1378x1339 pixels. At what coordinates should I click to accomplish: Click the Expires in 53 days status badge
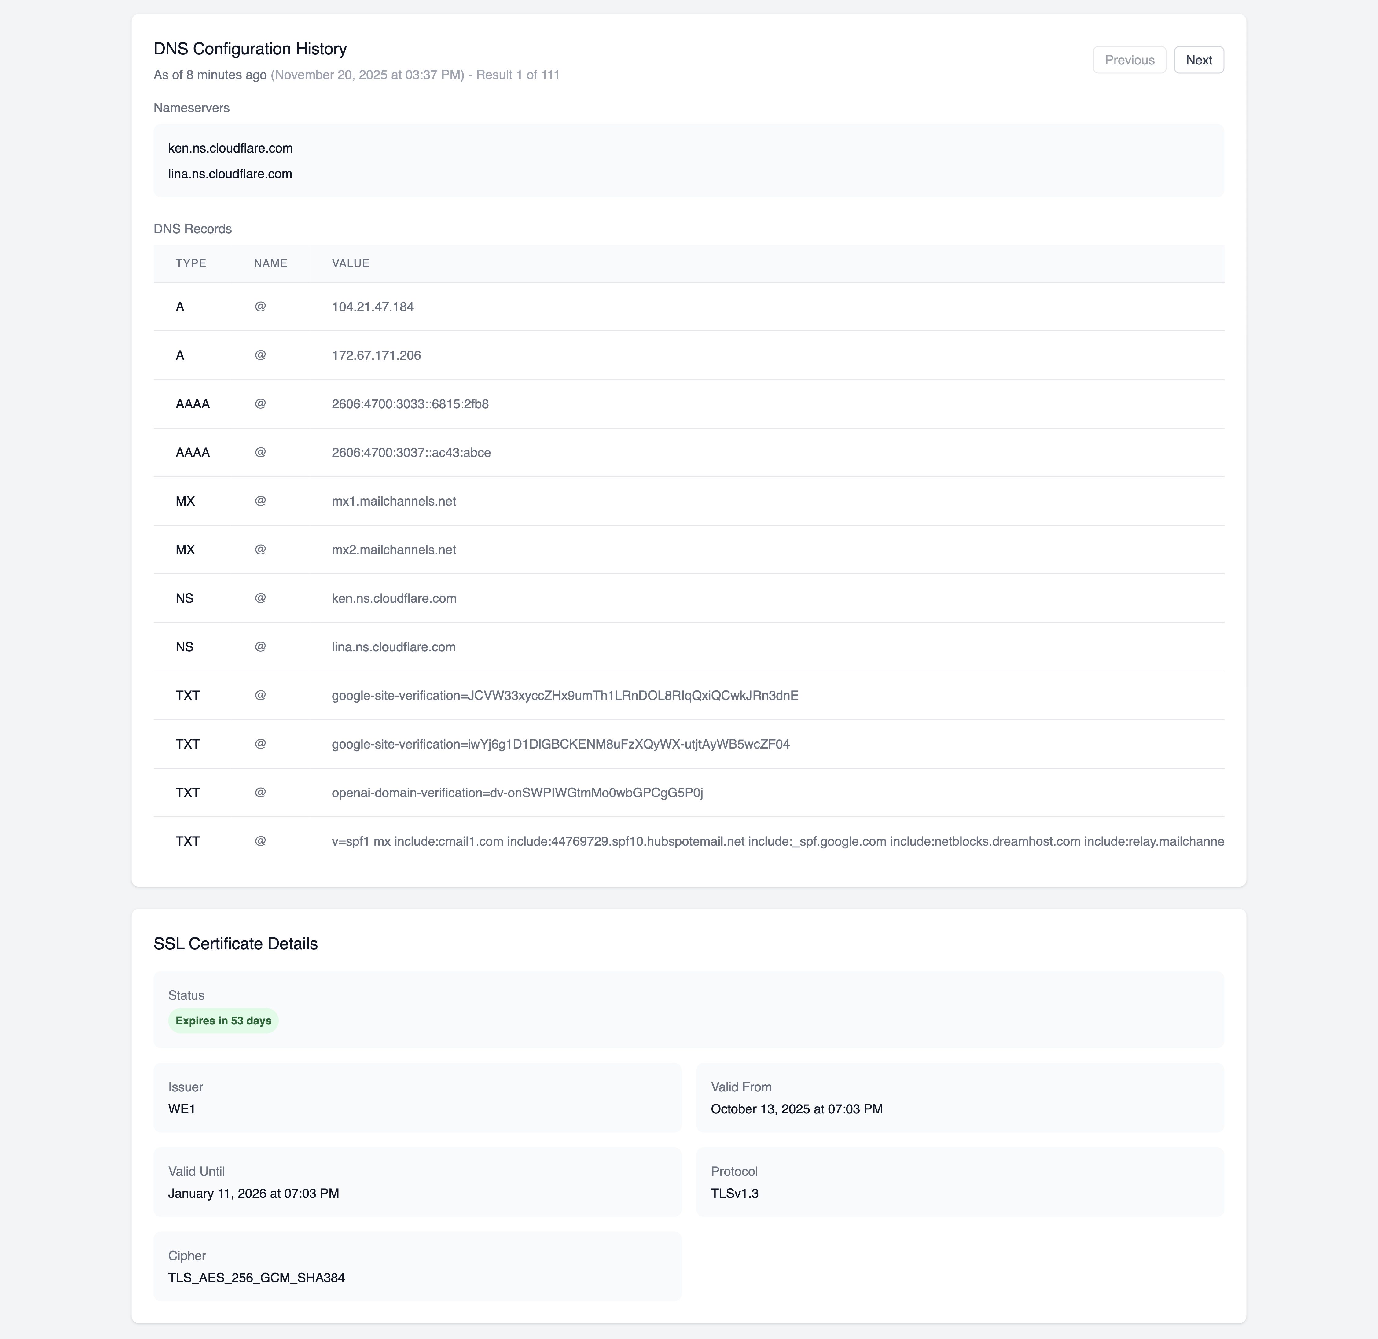(223, 1021)
